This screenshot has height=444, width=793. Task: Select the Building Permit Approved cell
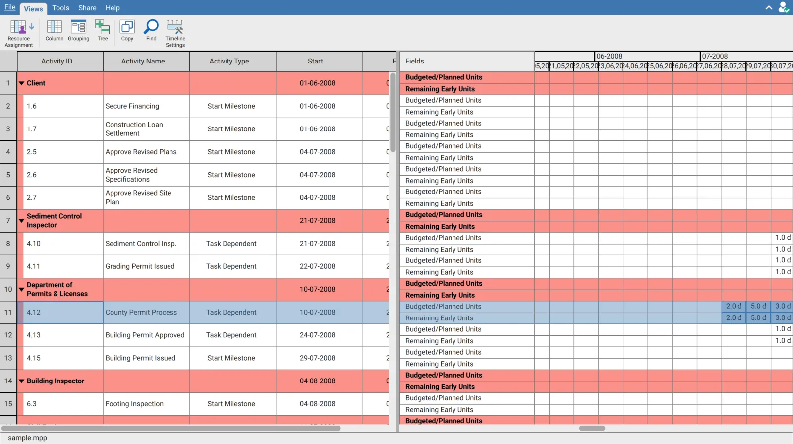(x=146, y=335)
